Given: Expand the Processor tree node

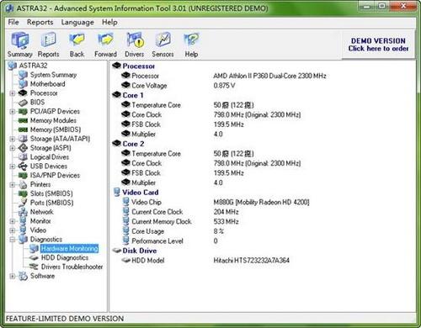Looking at the screenshot, I should [x=13, y=93].
